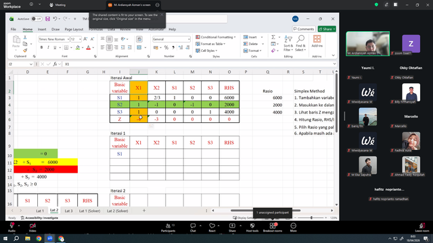Toggle the AutoSave switch in Excel
The height and width of the screenshot is (243, 433).
[36, 19]
